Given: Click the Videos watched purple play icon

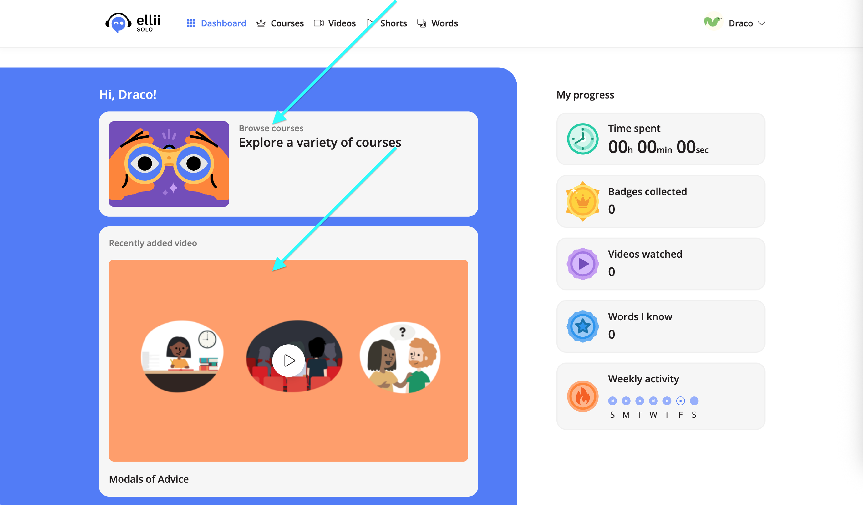Looking at the screenshot, I should [x=582, y=264].
